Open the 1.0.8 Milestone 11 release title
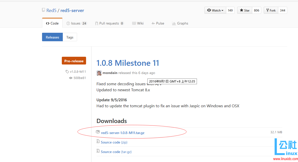 (128, 63)
